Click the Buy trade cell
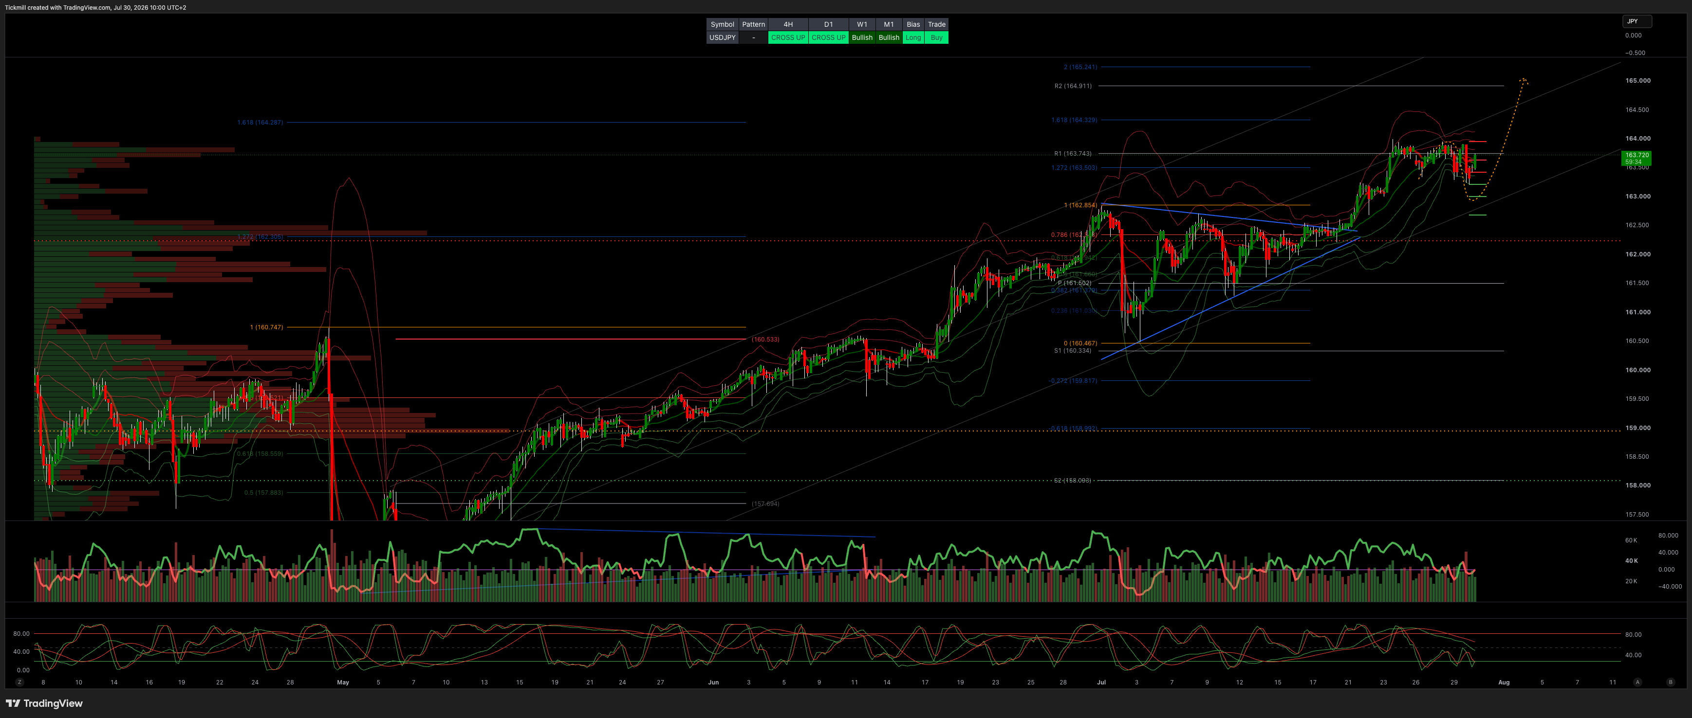Image resolution: width=1692 pixels, height=718 pixels. 937,37
